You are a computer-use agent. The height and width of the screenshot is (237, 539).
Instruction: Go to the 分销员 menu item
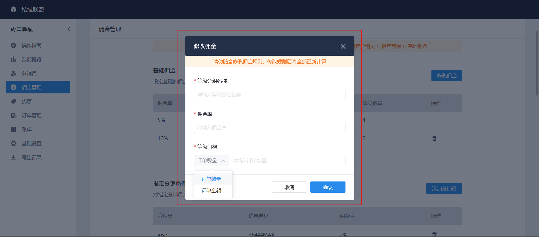tap(38, 73)
